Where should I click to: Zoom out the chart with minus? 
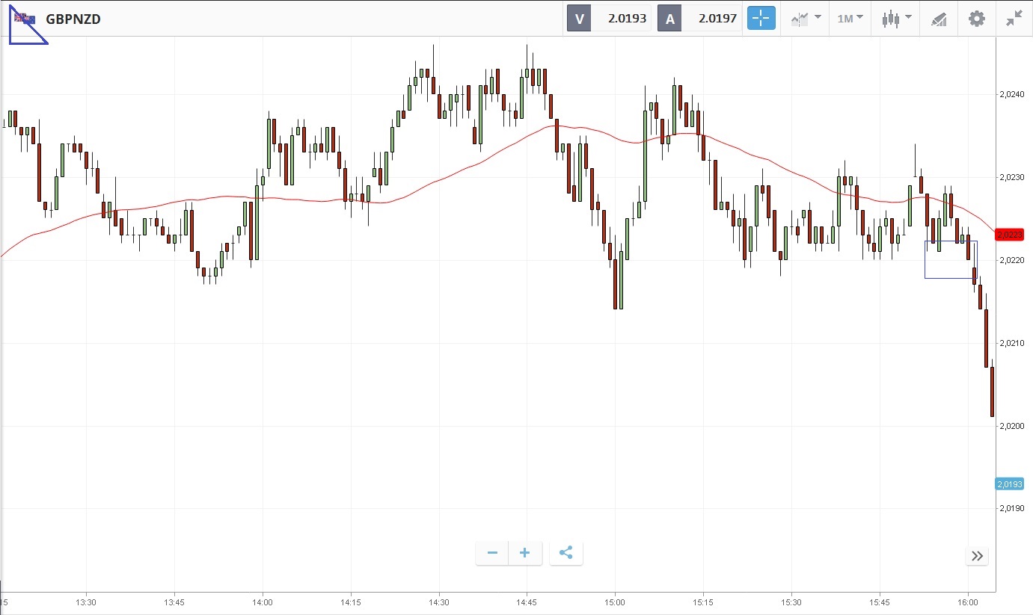pyautogui.click(x=492, y=553)
